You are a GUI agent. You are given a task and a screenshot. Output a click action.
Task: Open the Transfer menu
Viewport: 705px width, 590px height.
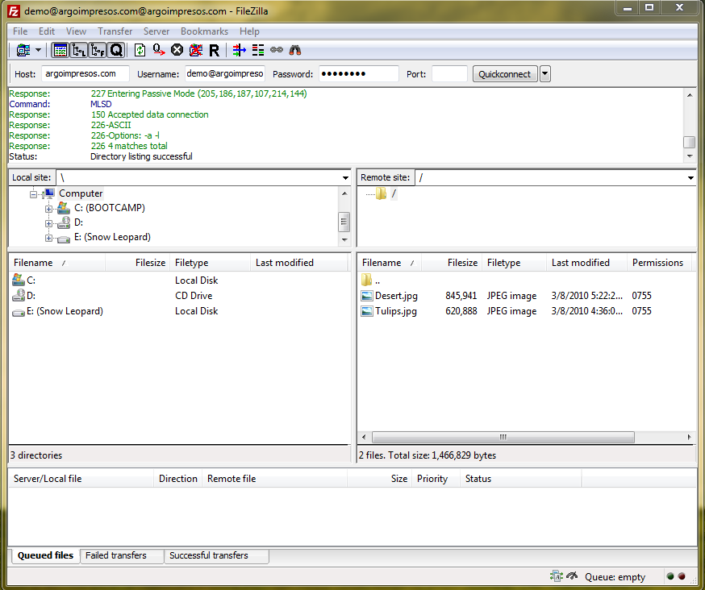click(x=115, y=31)
